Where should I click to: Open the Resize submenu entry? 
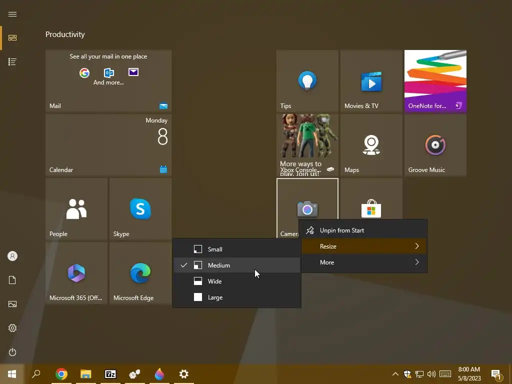pyautogui.click(x=363, y=246)
